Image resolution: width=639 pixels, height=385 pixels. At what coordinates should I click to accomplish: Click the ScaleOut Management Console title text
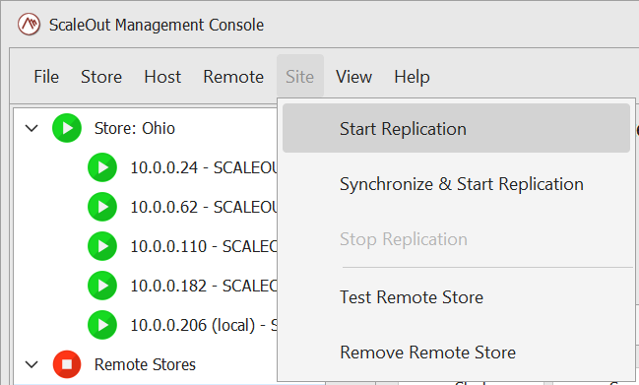tap(157, 25)
